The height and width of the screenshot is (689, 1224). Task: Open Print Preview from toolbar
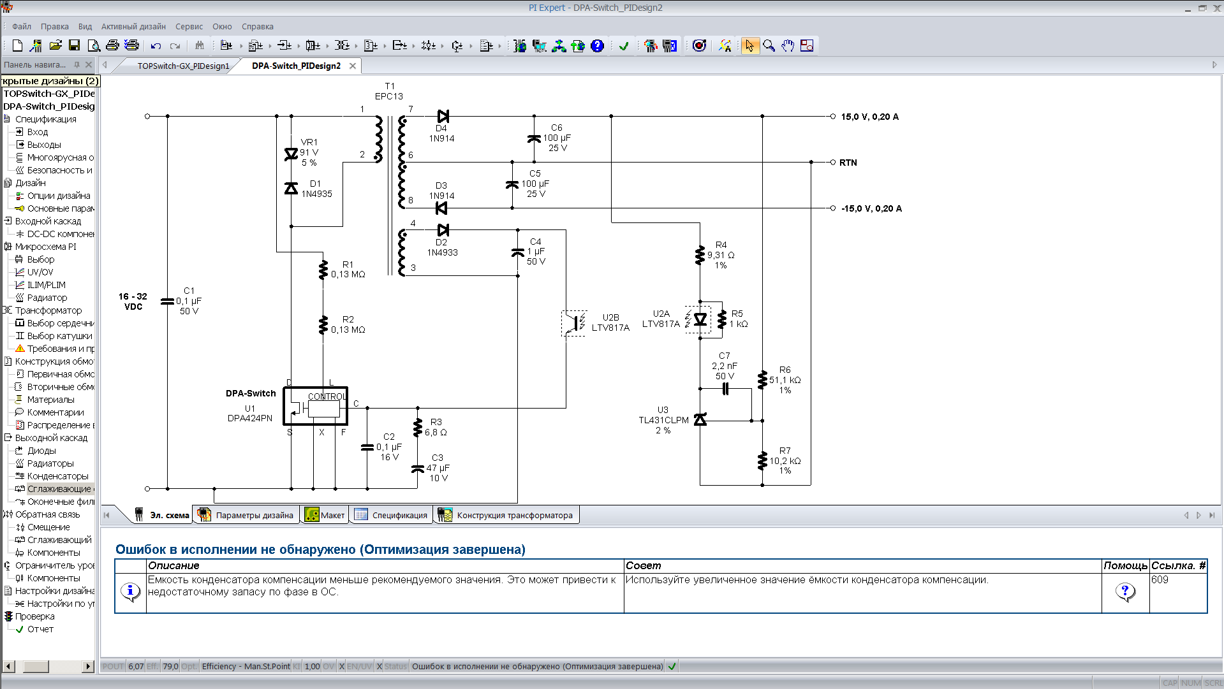94,45
